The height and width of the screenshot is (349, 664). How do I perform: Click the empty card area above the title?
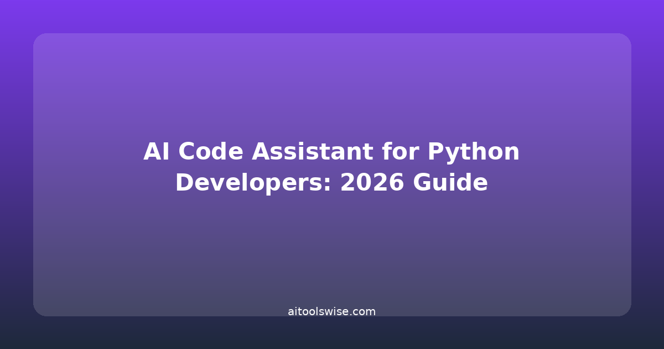pos(332,83)
